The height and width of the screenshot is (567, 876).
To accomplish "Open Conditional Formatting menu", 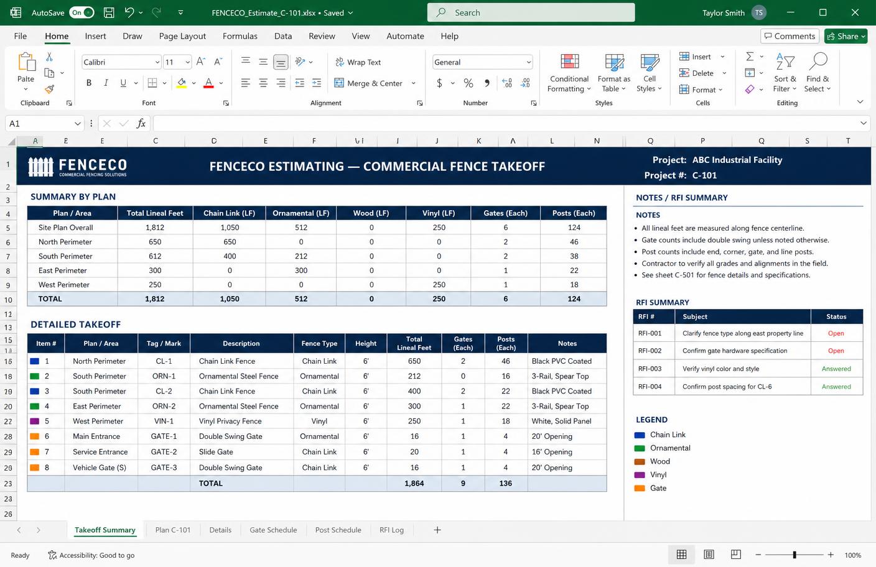I will [569, 73].
